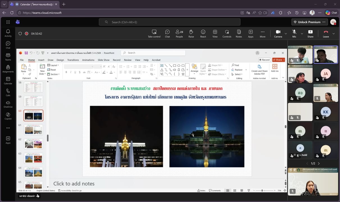The height and width of the screenshot is (202, 340).
Task: Open the Leave options dropdown arrow
Action: (334, 34)
